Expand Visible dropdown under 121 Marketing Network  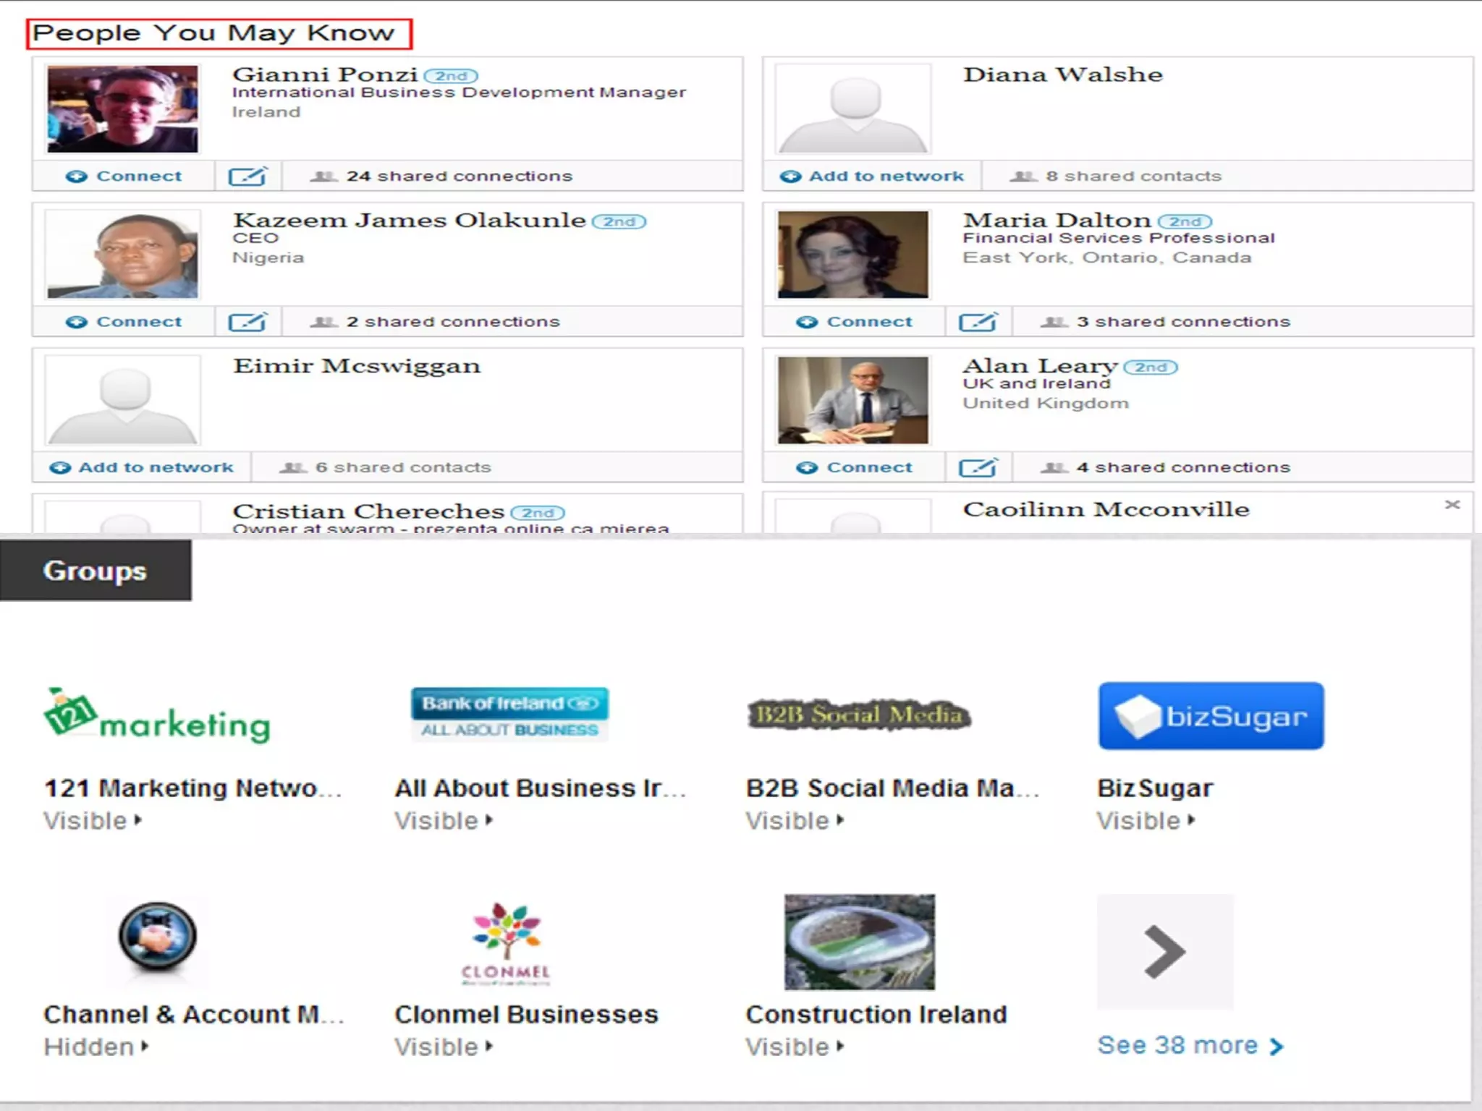[x=93, y=821]
